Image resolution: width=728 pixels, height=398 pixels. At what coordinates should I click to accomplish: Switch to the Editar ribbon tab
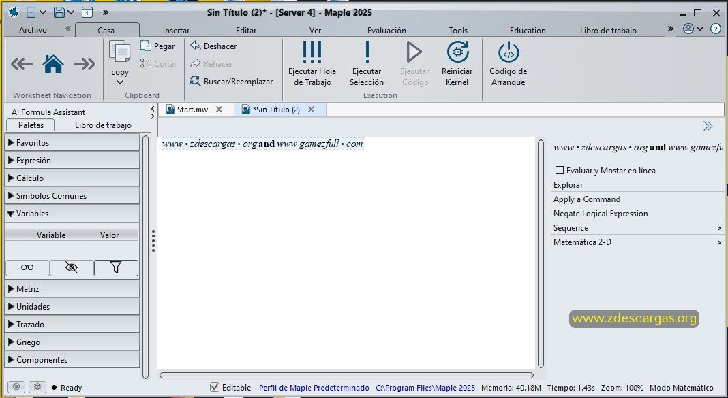pos(246,31)
